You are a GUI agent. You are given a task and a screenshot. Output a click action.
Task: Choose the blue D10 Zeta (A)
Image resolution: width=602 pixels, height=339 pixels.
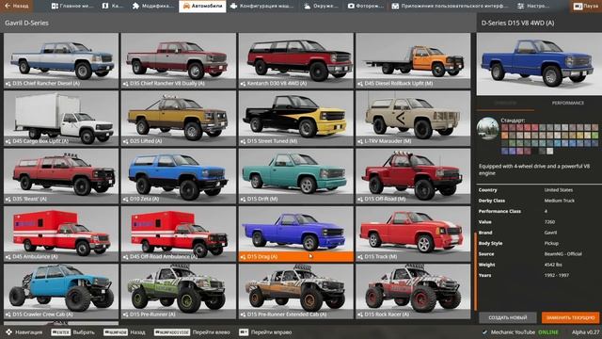point(179,176)
